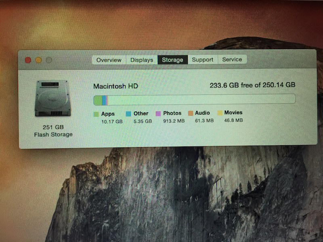The width and height of the screenshot is (323, 242).
Task: Click the "Other" category label
Action: tap(141, 113)
